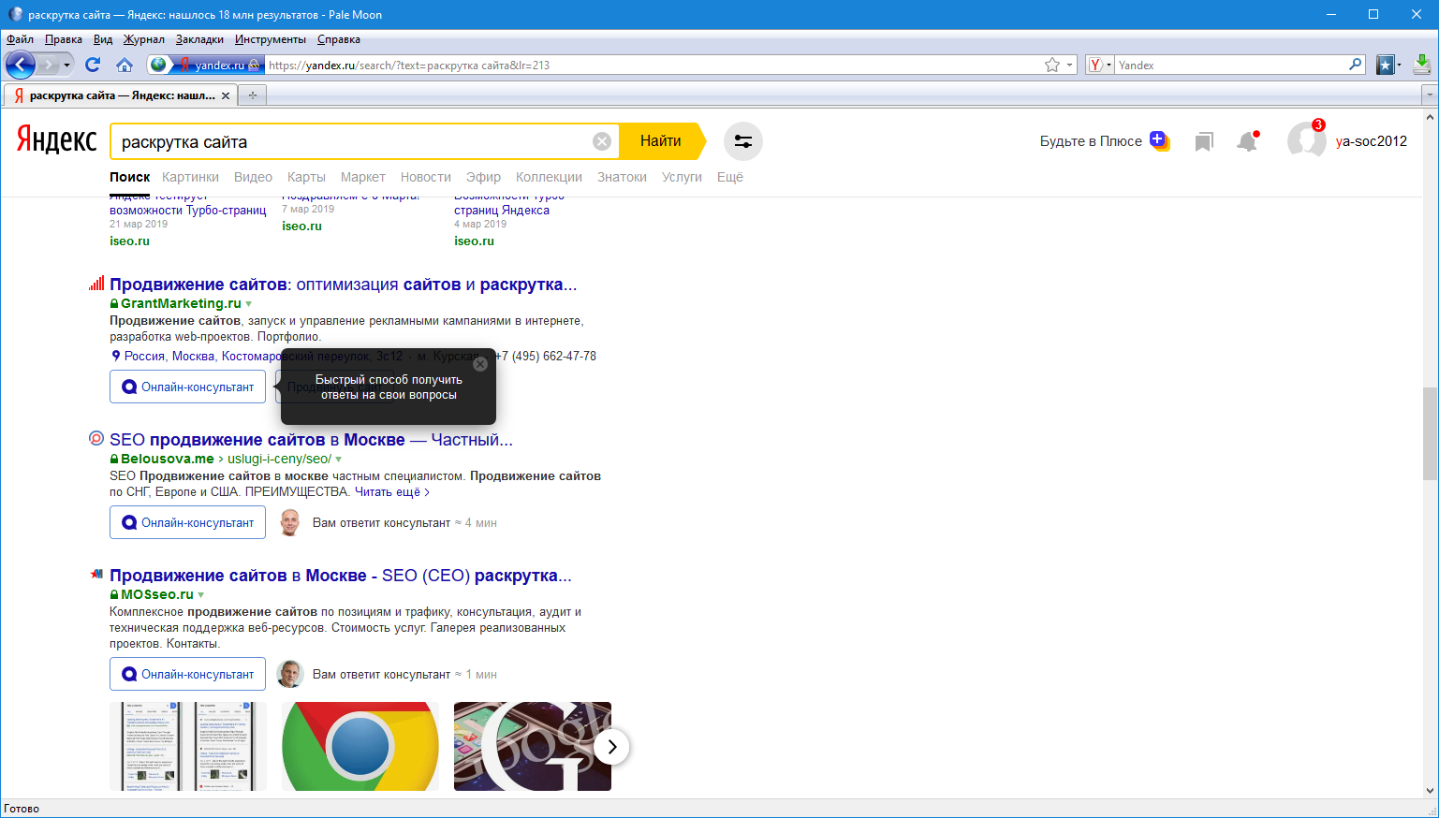Expand MOSseo.ru result arrow menu
The width and height of the screenshot is (1439, 818).
click(x=200, y=594)
